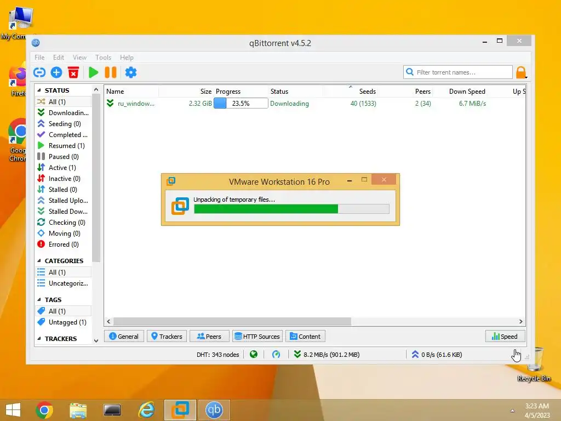Select the Active (1) filter
This screenshot has height=421, width=561.
click(x=64, y=168)
